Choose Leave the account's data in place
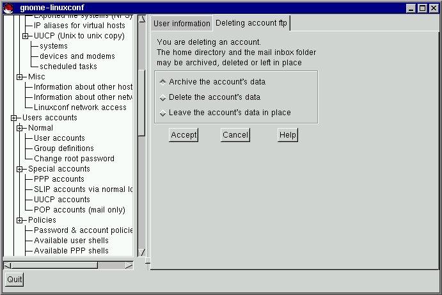Screen dimensions: 442x295 pos(162,113)
